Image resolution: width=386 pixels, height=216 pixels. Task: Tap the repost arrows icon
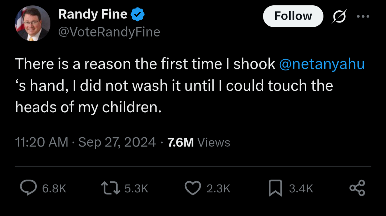pos(110,188)
